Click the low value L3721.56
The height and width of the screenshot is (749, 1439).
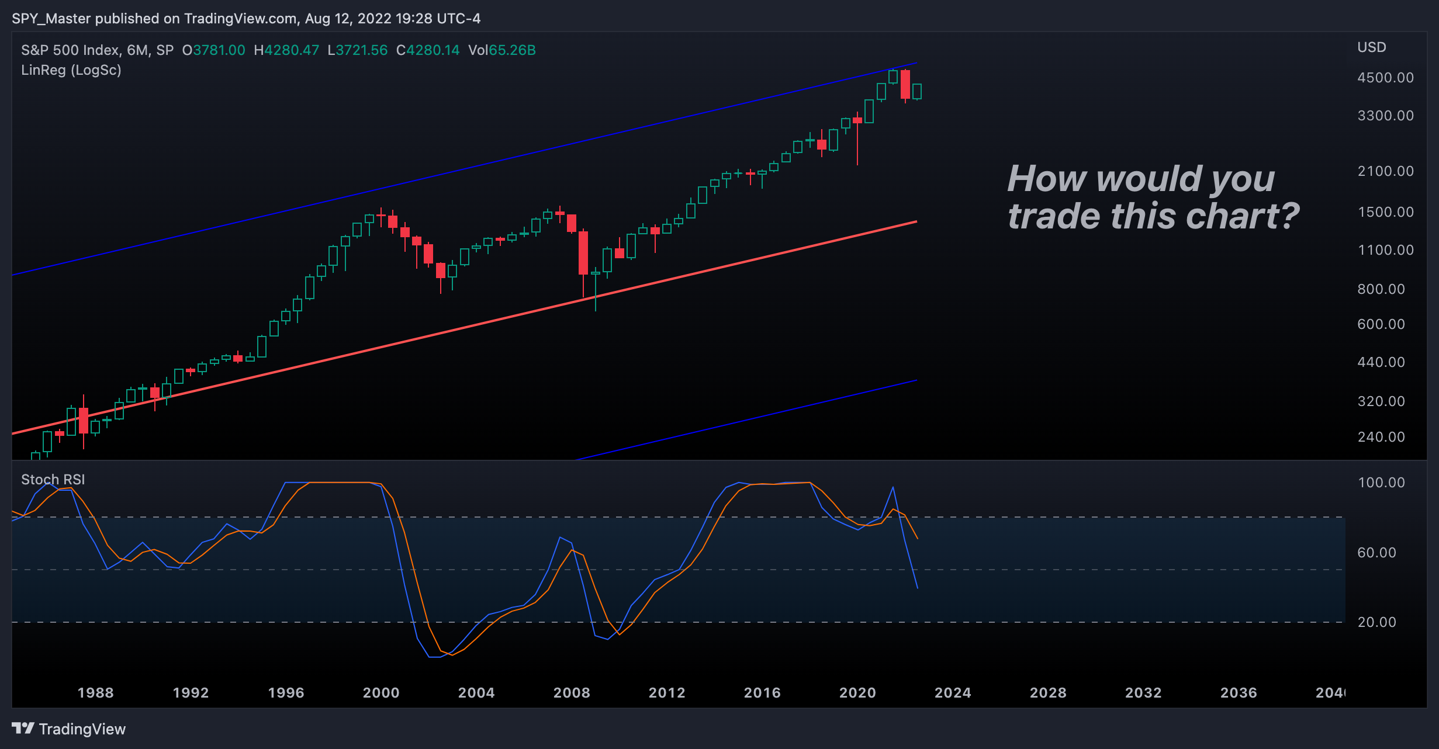point(358,50)
